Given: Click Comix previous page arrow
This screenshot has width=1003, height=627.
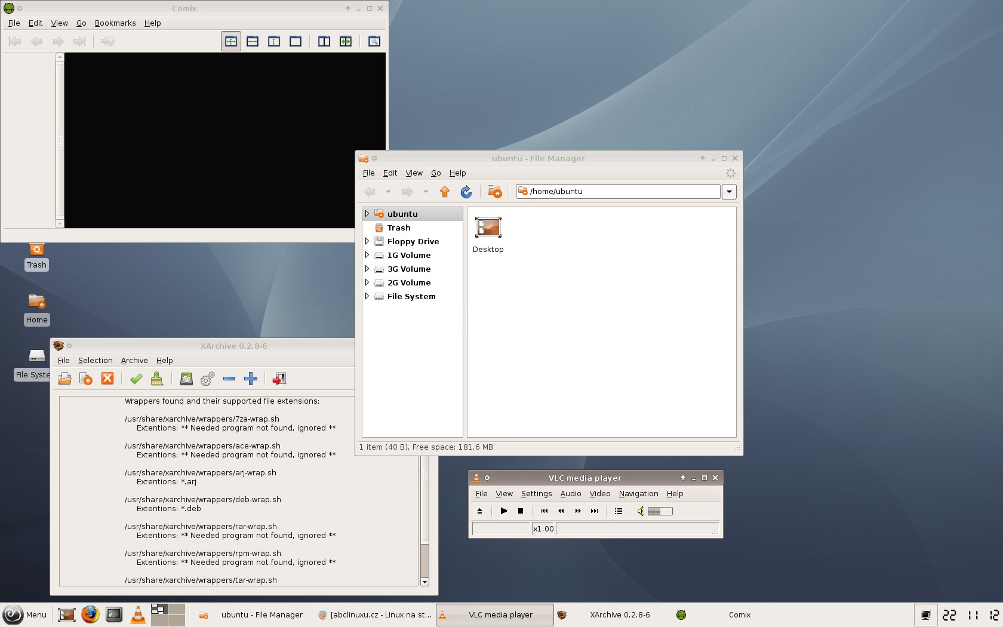Looking at the screenshot, I should pos(36,41).
